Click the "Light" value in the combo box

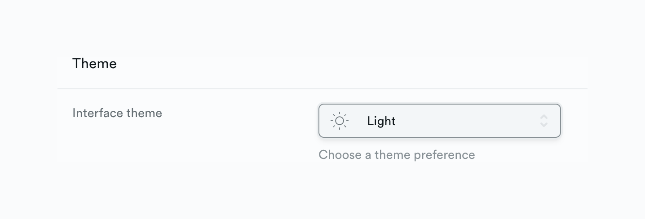click(x=381, y=121)
